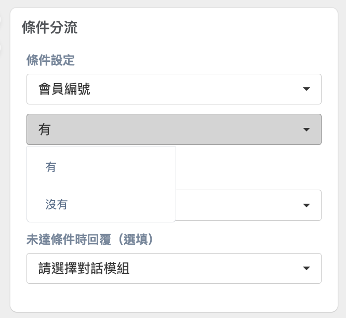This screenshot has width=346, height=318.
Task: Click the 條件設定 section label
Action: click(x=50, y=60)
